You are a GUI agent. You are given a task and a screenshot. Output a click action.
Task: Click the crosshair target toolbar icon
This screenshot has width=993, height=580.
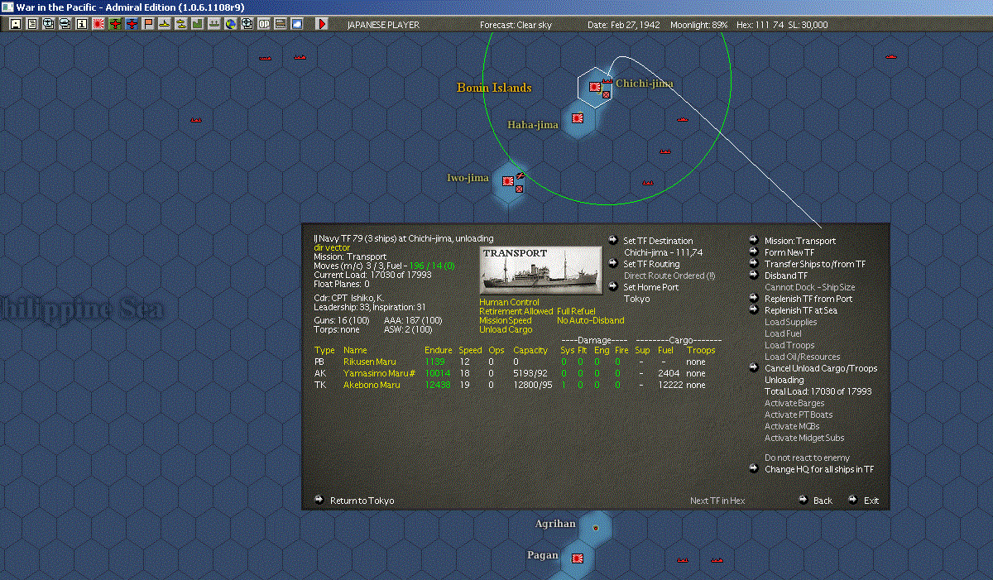(247, 25)
